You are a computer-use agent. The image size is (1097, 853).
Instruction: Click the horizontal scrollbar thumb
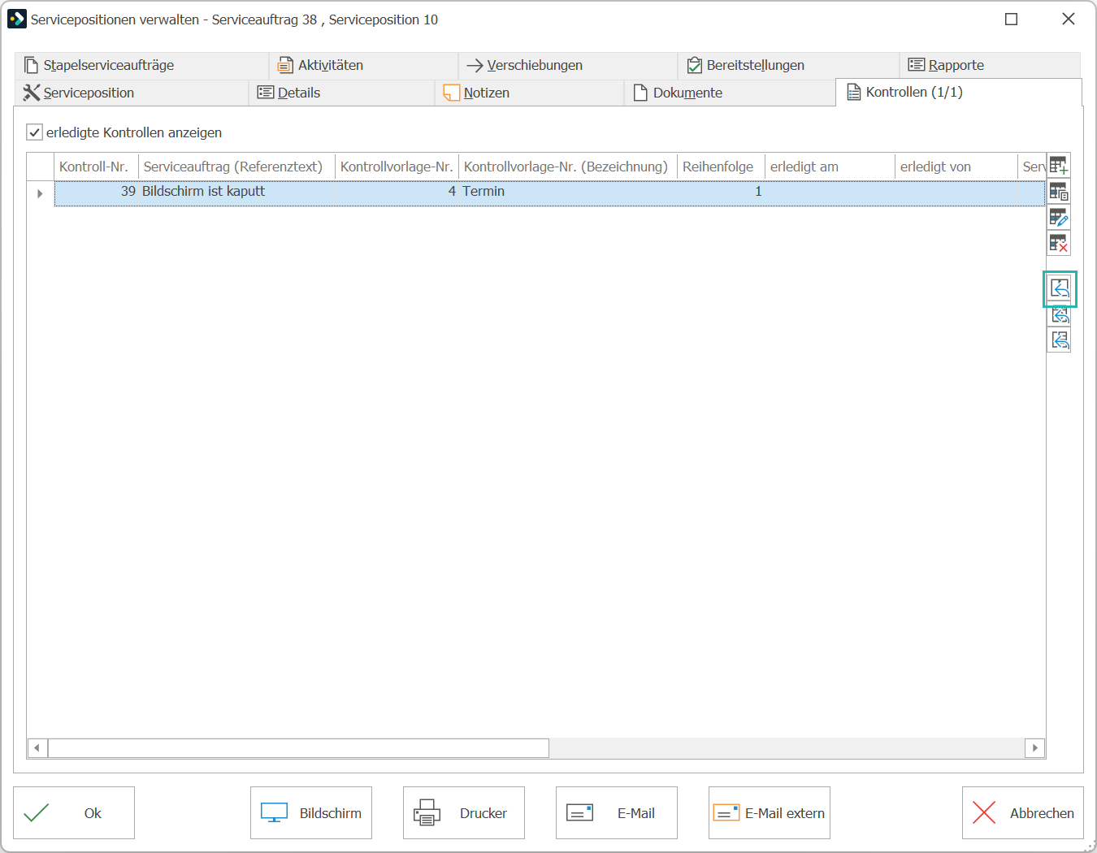pos(298,747)
